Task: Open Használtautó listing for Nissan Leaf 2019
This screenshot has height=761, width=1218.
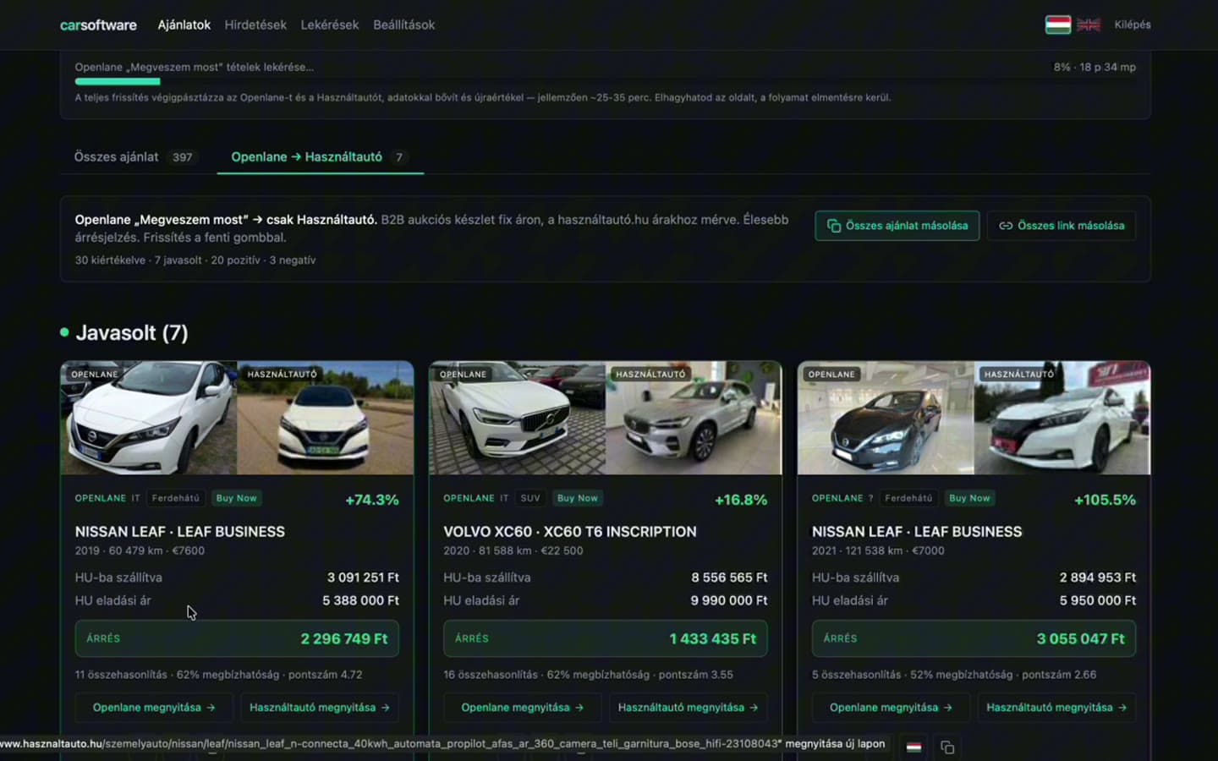Action: coord(320,708)
